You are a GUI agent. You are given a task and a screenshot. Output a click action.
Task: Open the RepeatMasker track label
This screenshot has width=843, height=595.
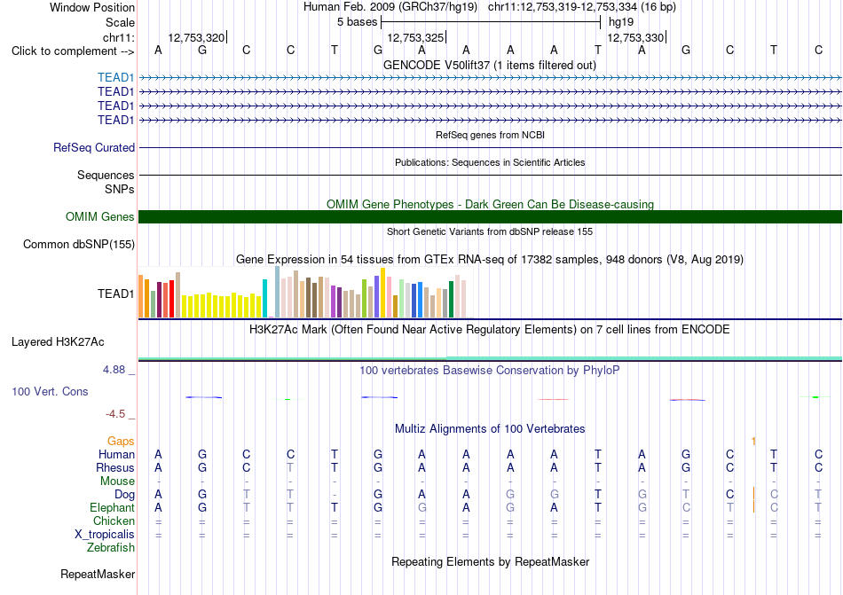98,575
